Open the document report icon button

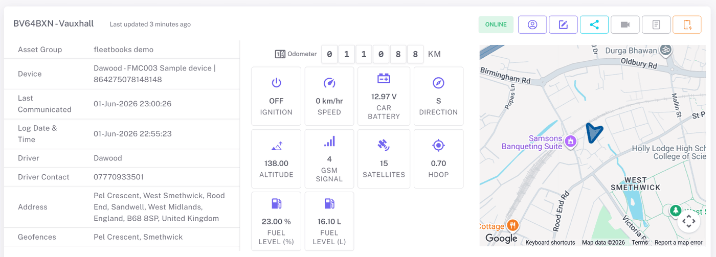[x=656, y=25]
